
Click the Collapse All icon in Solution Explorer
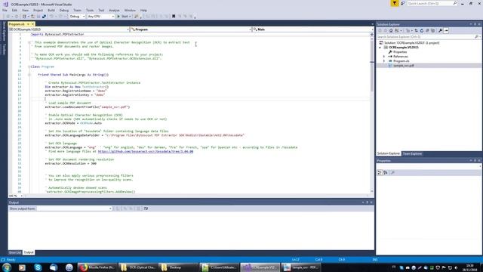(x=427, y=30)
